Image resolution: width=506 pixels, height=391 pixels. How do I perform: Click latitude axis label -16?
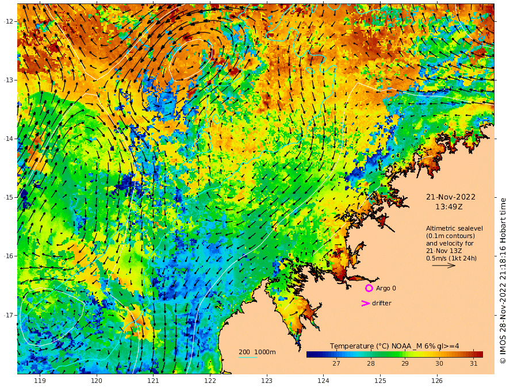point(9,256)
